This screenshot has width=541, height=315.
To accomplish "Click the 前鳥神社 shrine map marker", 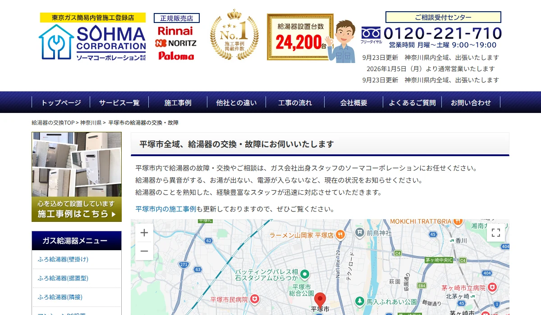I will (x=359, y=233).
